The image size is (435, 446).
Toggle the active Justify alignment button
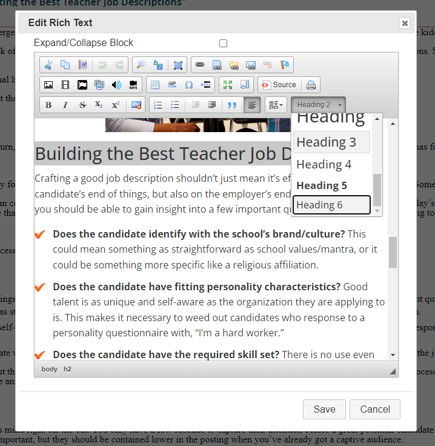[x=252, y=105]
